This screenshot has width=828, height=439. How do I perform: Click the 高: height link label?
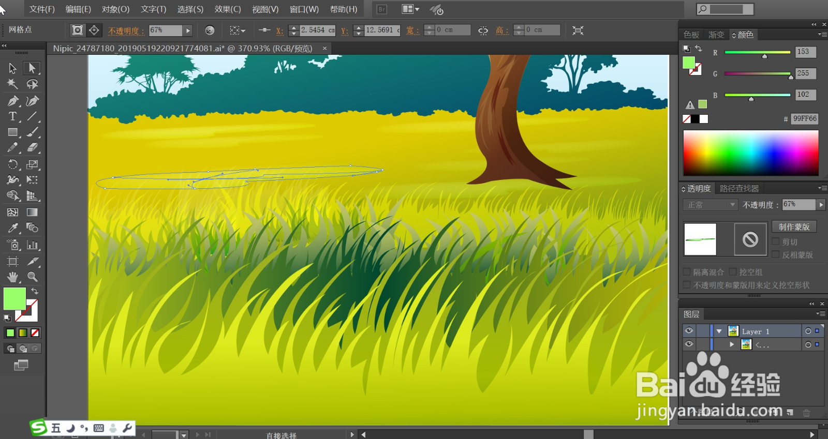pyautogui.click(x=502, y=31)
